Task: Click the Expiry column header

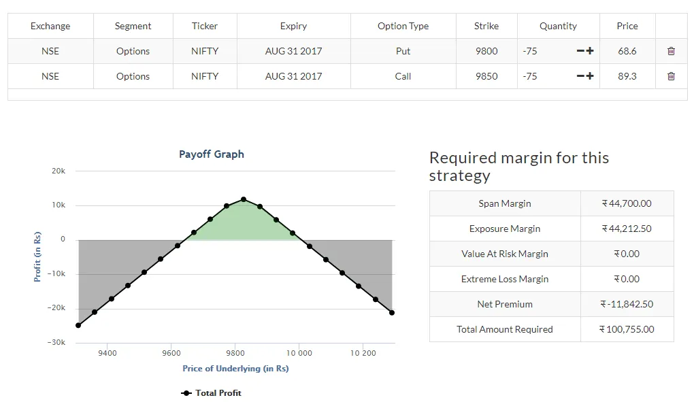Action: (293, 26)
